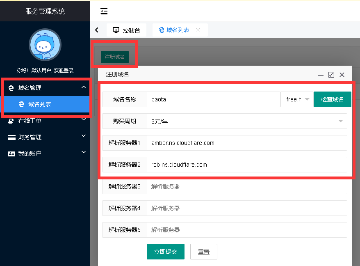This screenshot has width=360, height=266.
Task: Open the domain suffix dropdown
Action: (297, 99)
